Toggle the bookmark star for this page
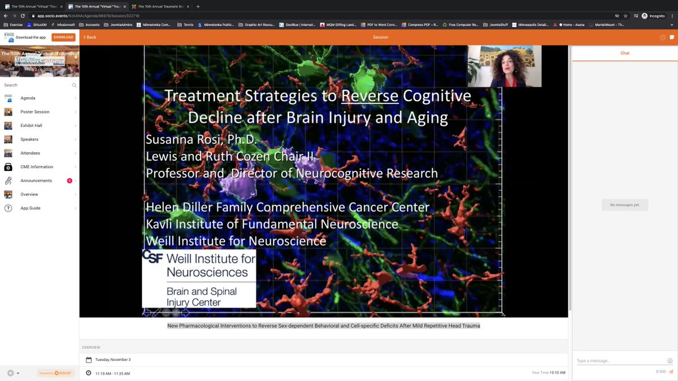 tap(625, 16)
